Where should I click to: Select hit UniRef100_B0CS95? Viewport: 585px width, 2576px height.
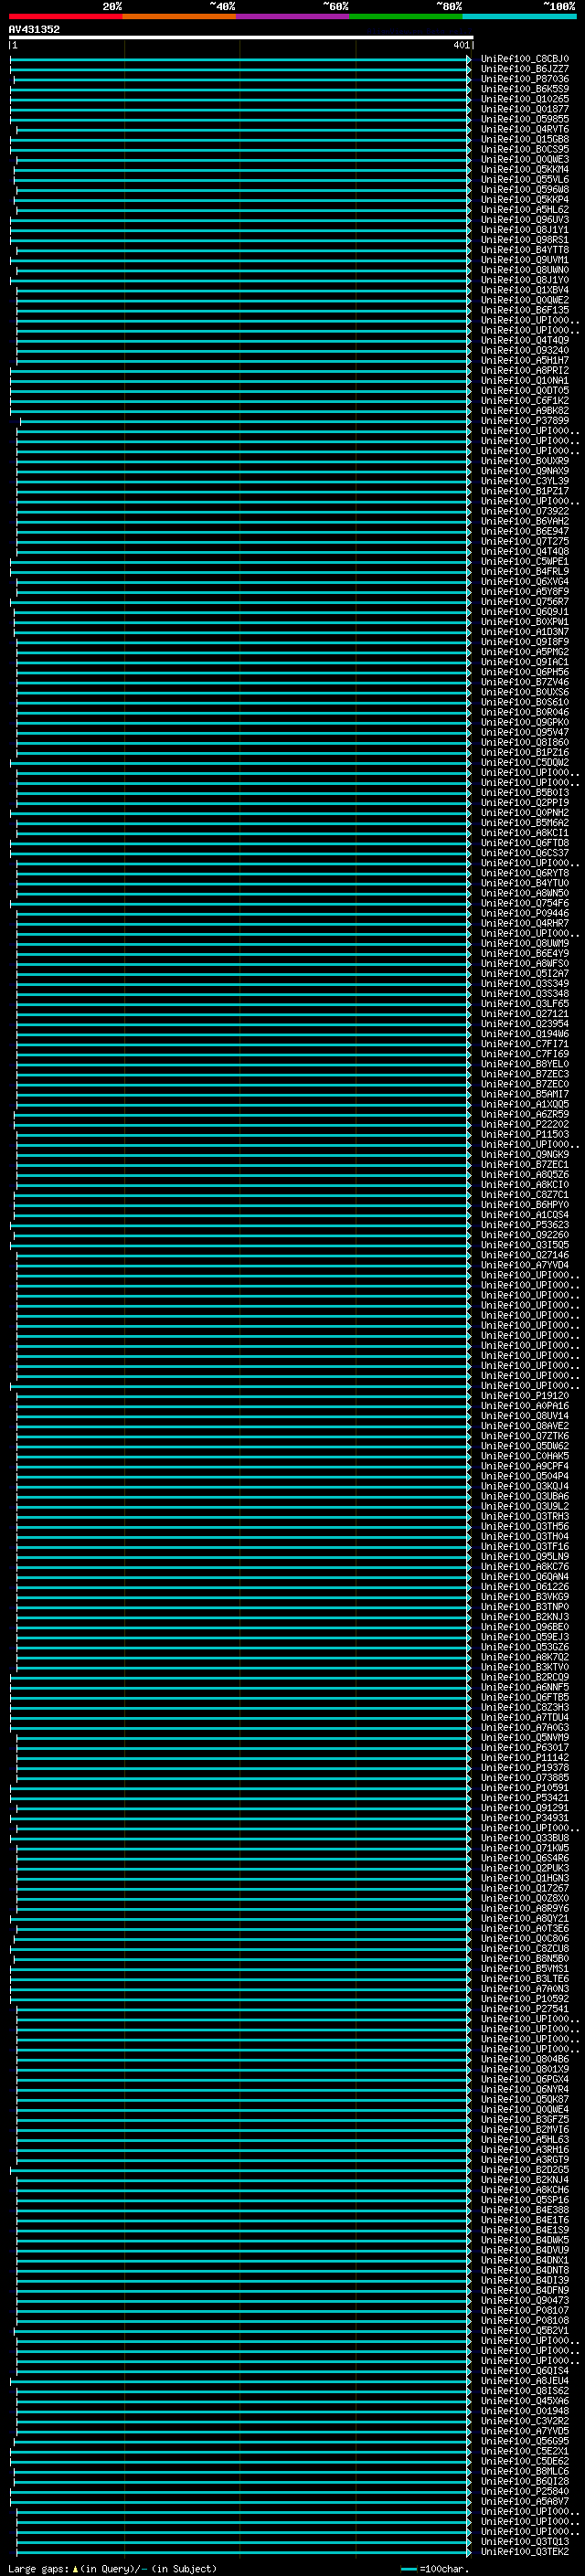(524, 149)
